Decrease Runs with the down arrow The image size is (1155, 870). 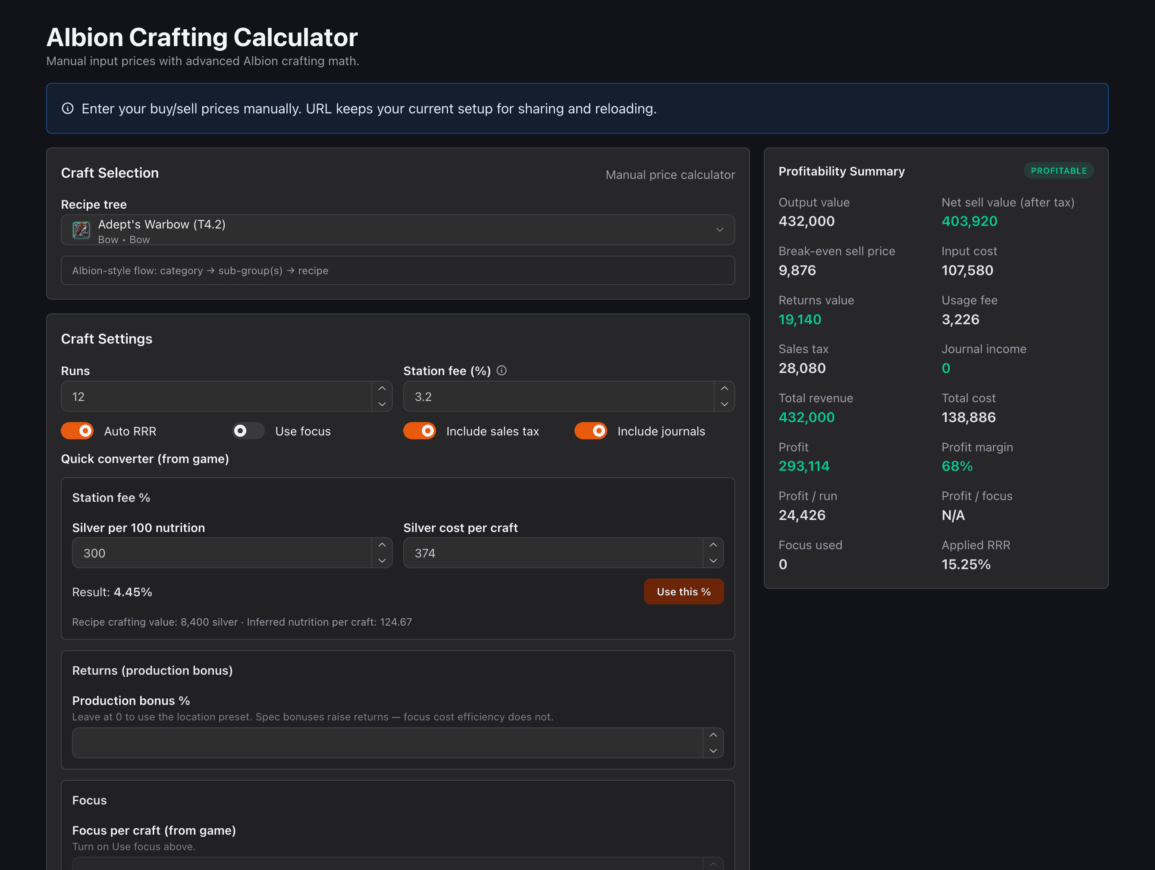click(382, 404)
